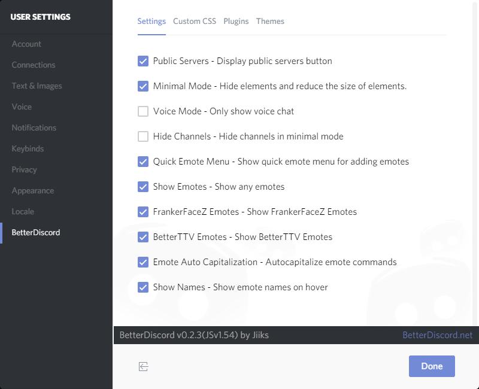479x389 pixels.
Task: Click the 'Show emote names on hover' label
Action: pyautogui.click(x=271, y=287)
